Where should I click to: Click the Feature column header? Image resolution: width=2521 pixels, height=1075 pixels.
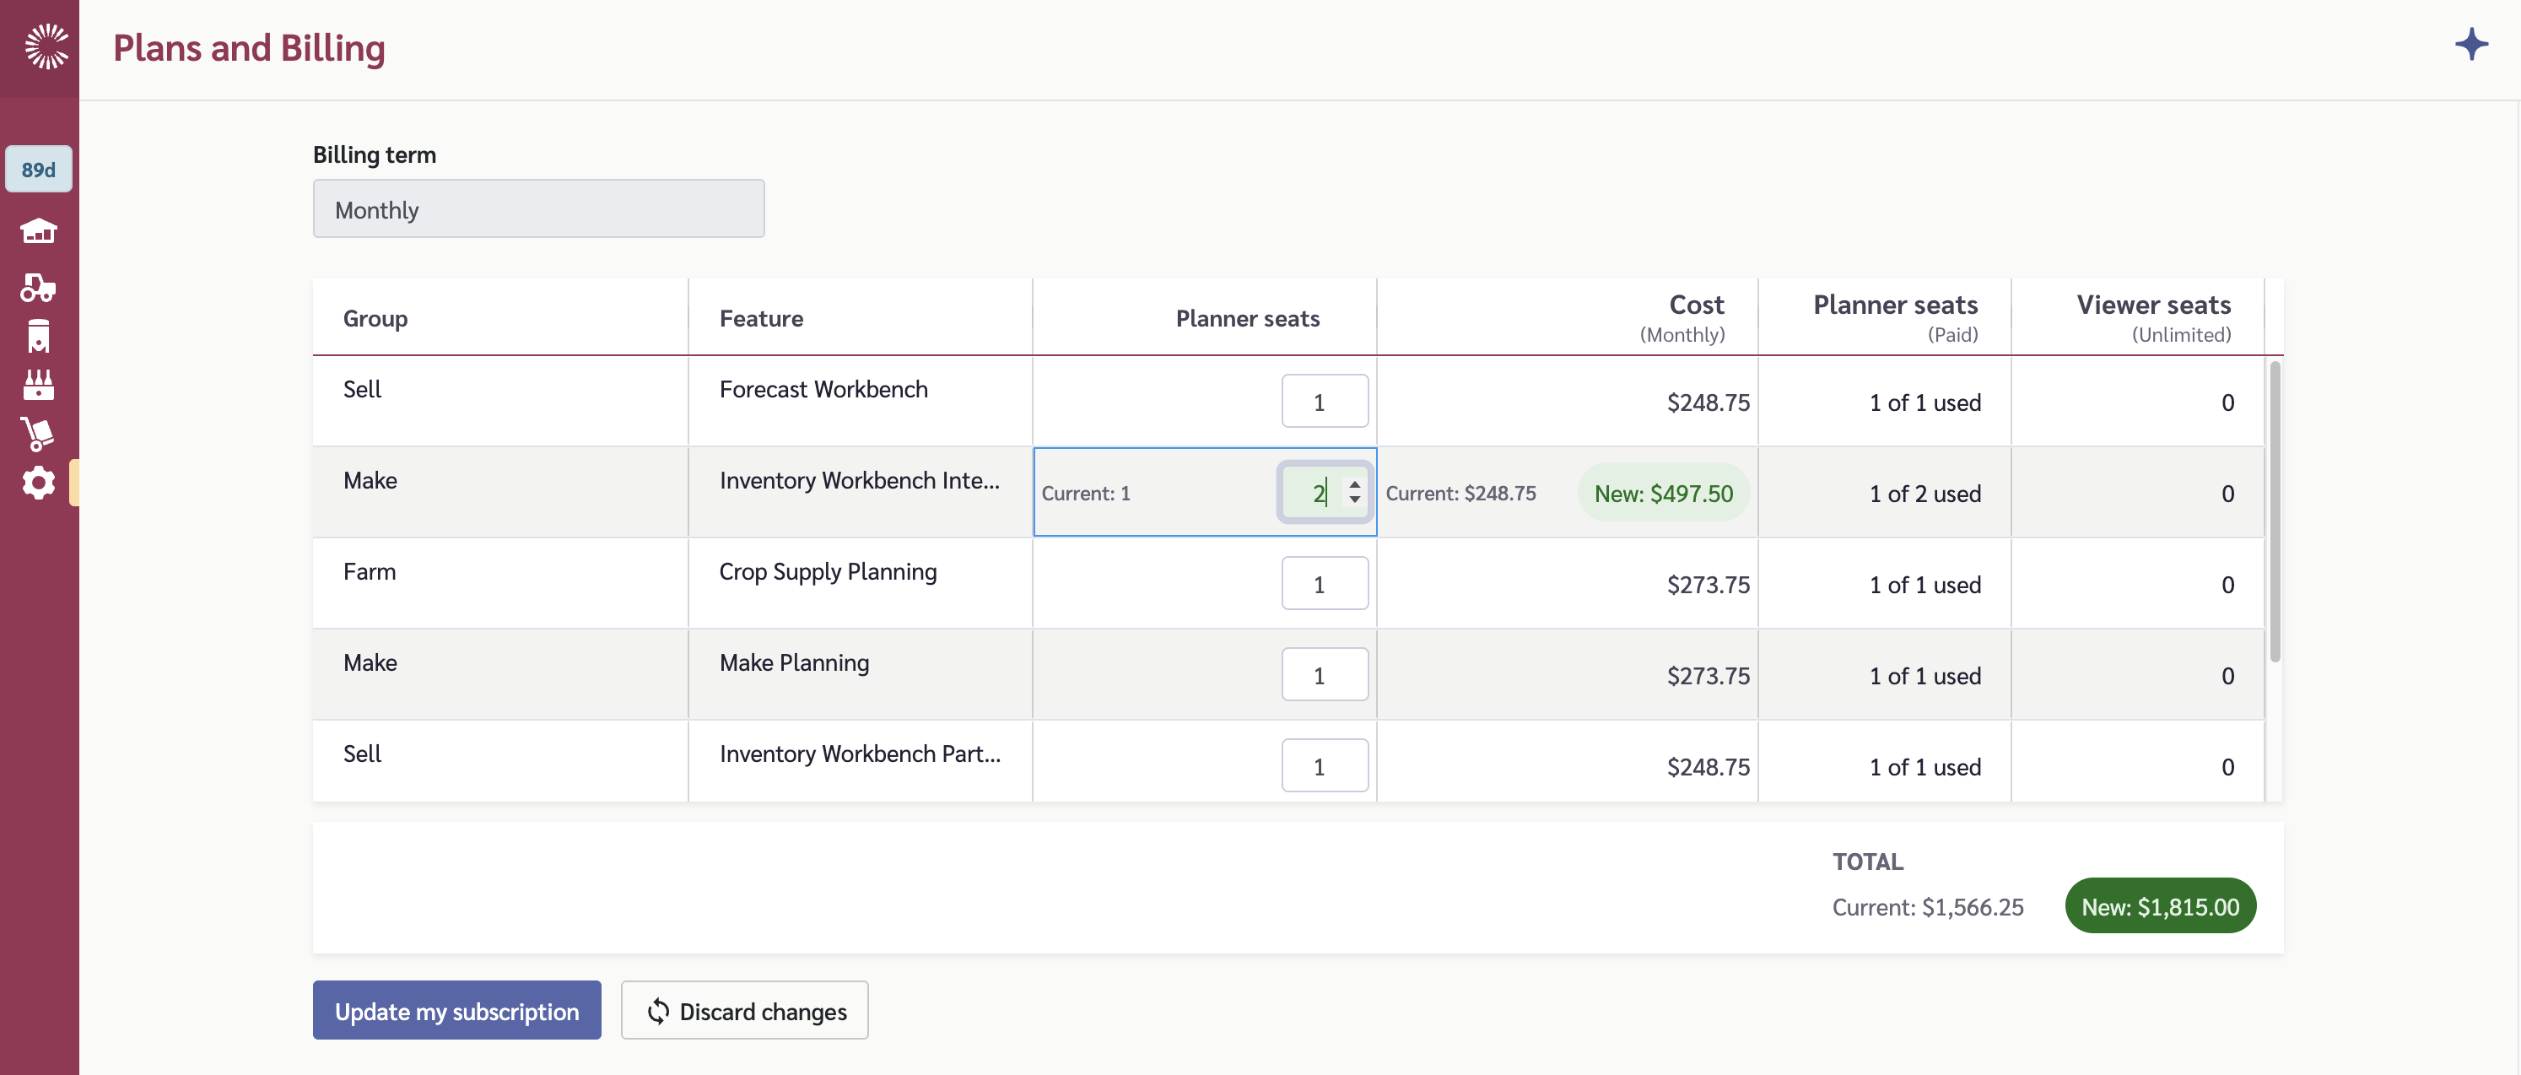click(760, 318)
